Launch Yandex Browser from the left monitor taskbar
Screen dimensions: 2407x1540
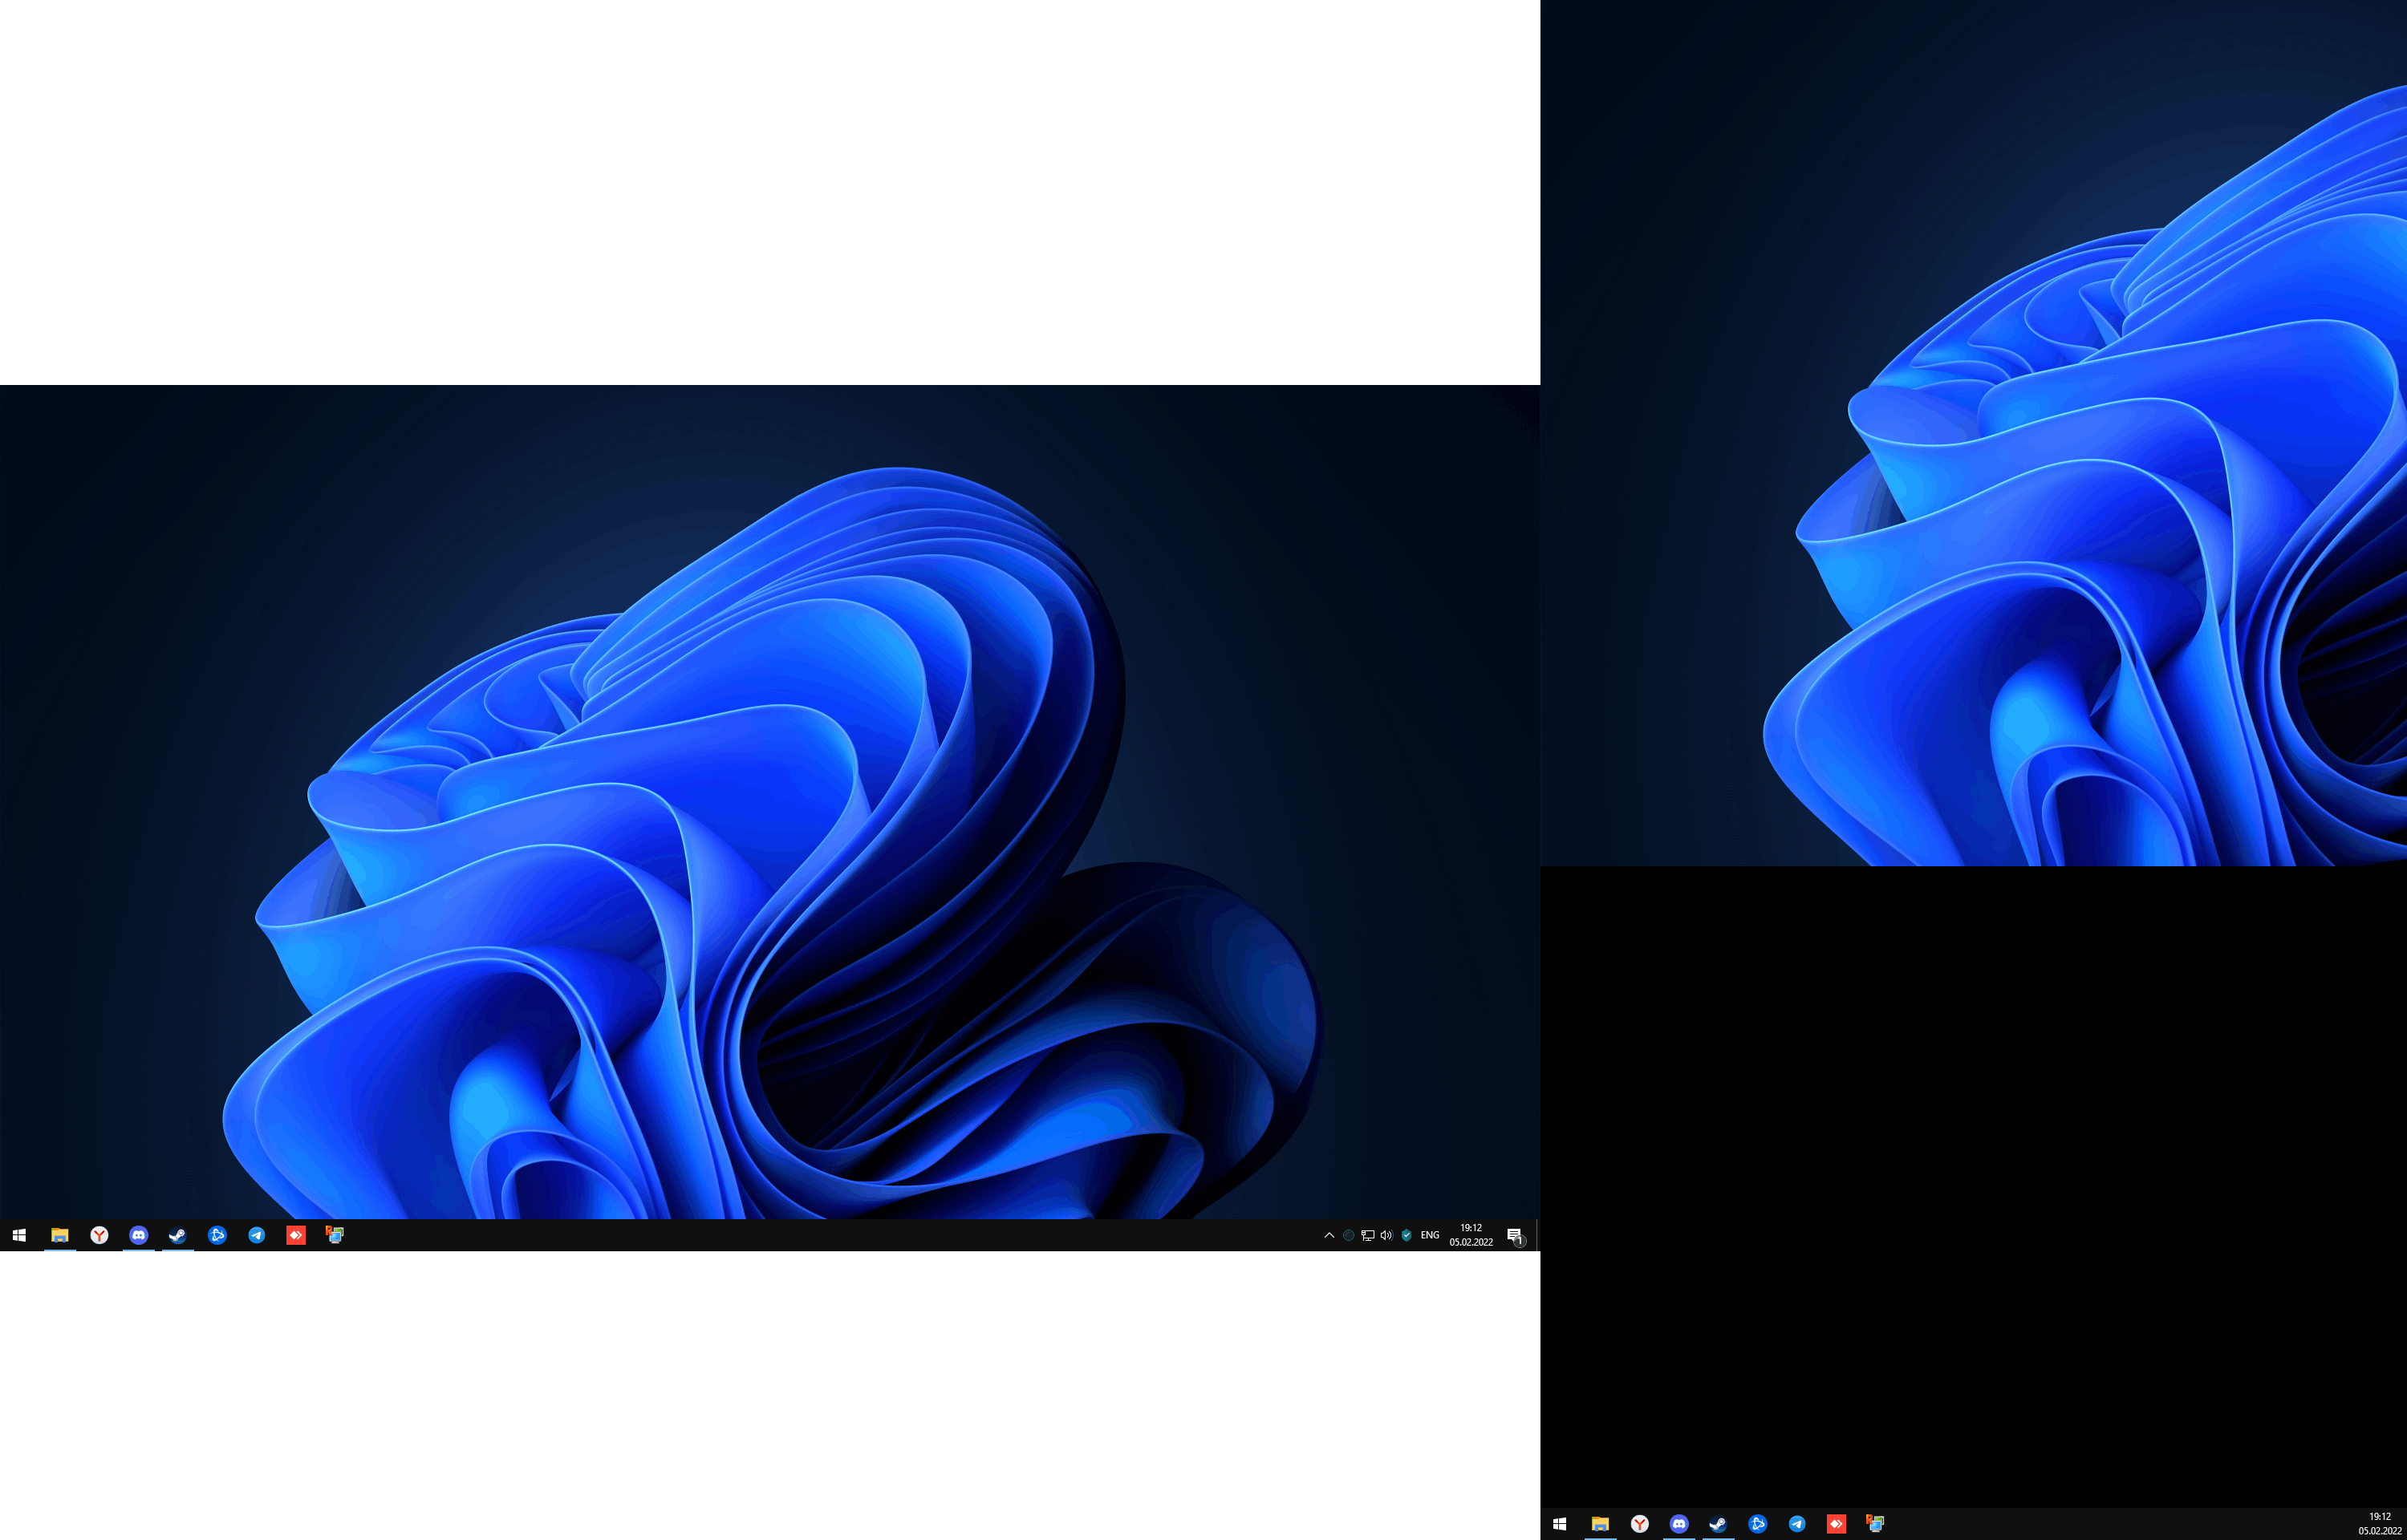(x=99, y=1236)
